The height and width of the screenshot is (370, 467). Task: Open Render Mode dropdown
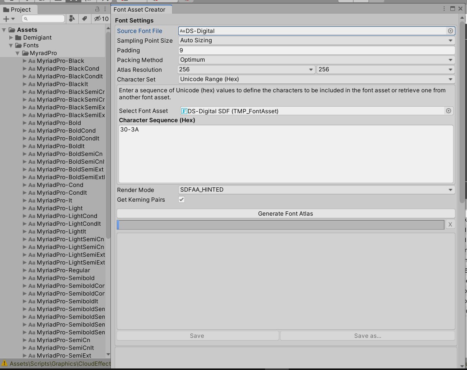tap(317, 190)
